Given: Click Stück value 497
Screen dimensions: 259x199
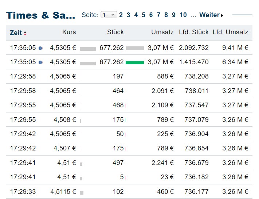Looking at the screenshot, I should point(118,163).
